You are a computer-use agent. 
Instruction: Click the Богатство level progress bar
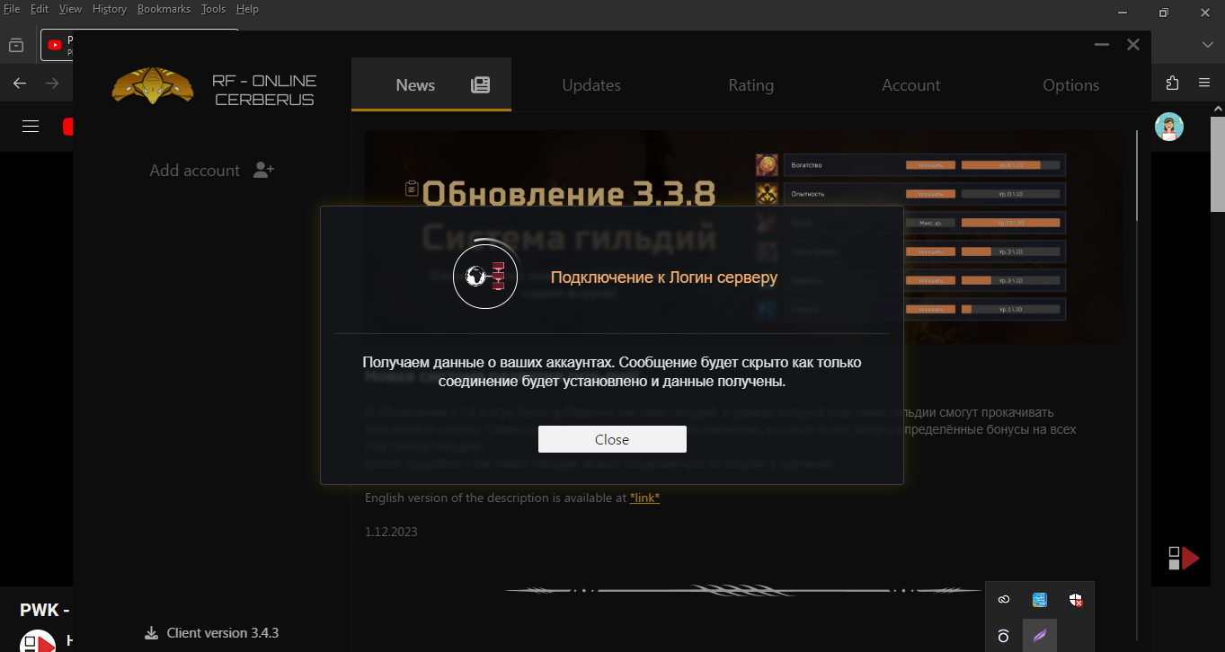pyautogui.click(x=1012, y=165)
